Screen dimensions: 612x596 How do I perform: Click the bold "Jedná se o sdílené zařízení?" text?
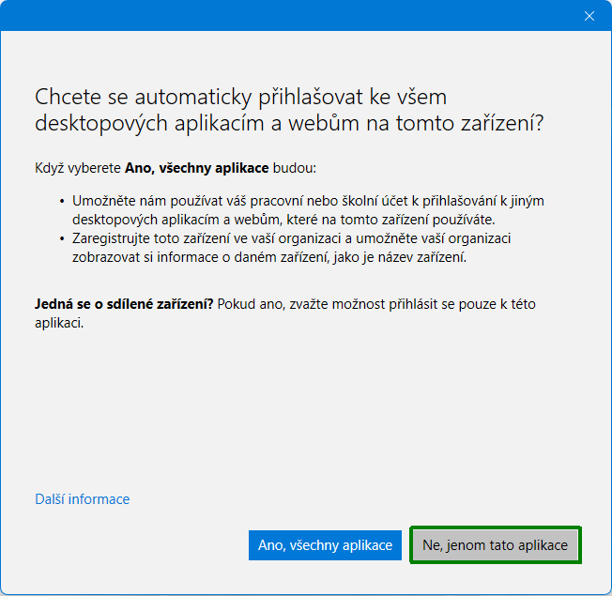point(124,305)
